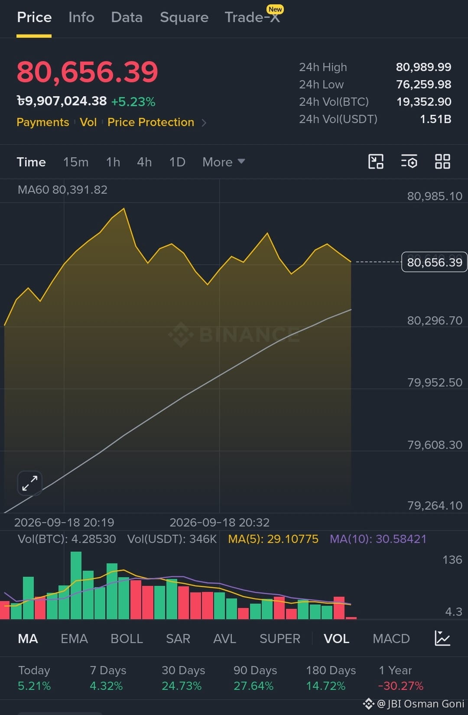Select the 15m interval

coord(76,162)
